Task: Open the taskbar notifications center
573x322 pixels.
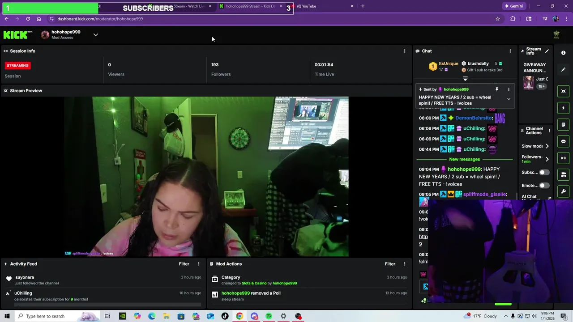Action: click(x=564, y=316)
